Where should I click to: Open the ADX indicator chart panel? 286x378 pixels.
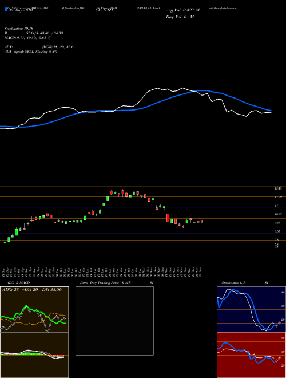(x=34, y=309)
